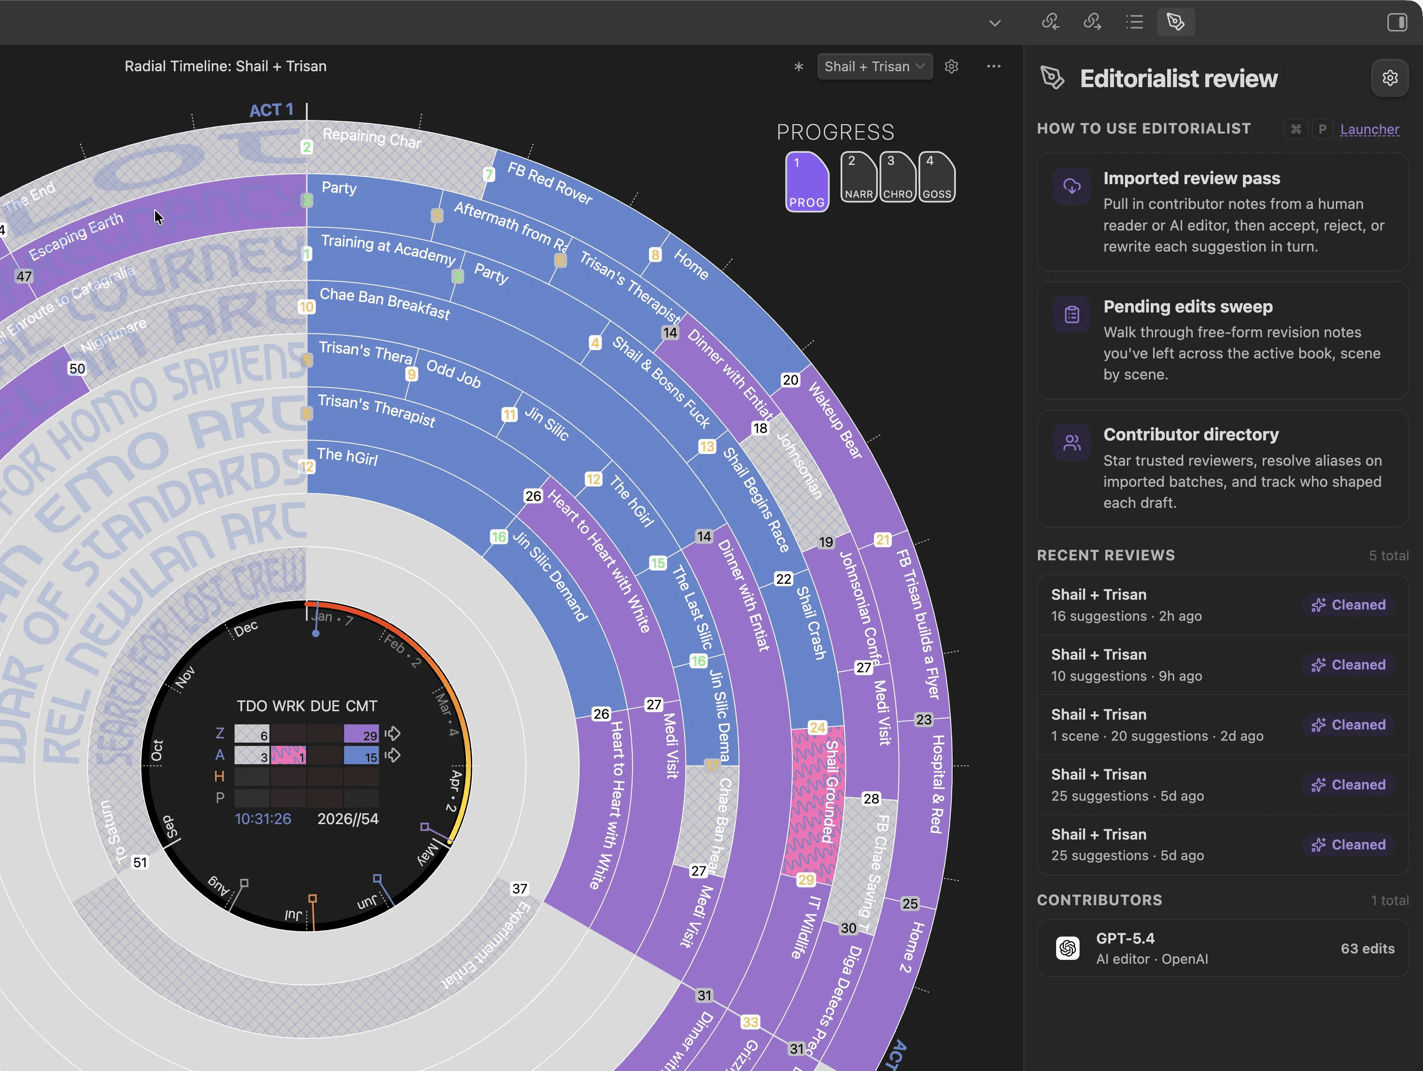Open the outline list icon
Viewport: 1423px width, 1071px height.
point(1135,22)
